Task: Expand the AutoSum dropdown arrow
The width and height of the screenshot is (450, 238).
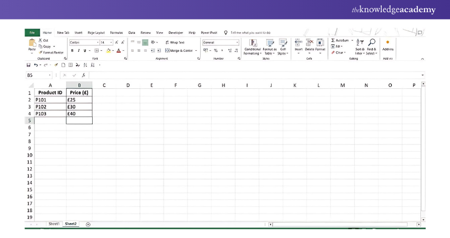Action: pos(352,40)
